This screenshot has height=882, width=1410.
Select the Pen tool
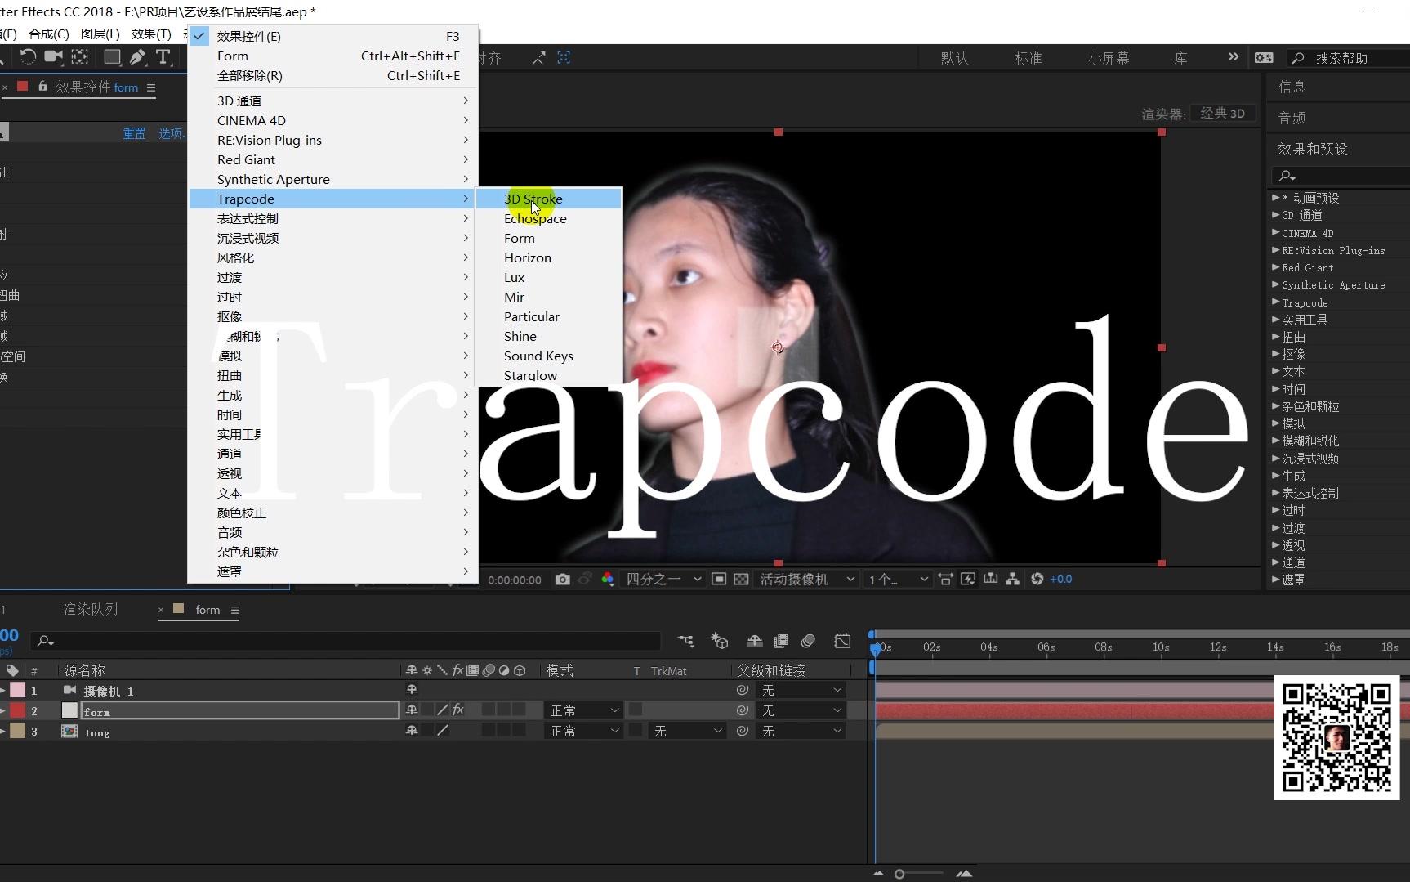coord(137,56)
